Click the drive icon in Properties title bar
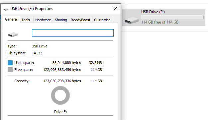 [x=6, y=9]
